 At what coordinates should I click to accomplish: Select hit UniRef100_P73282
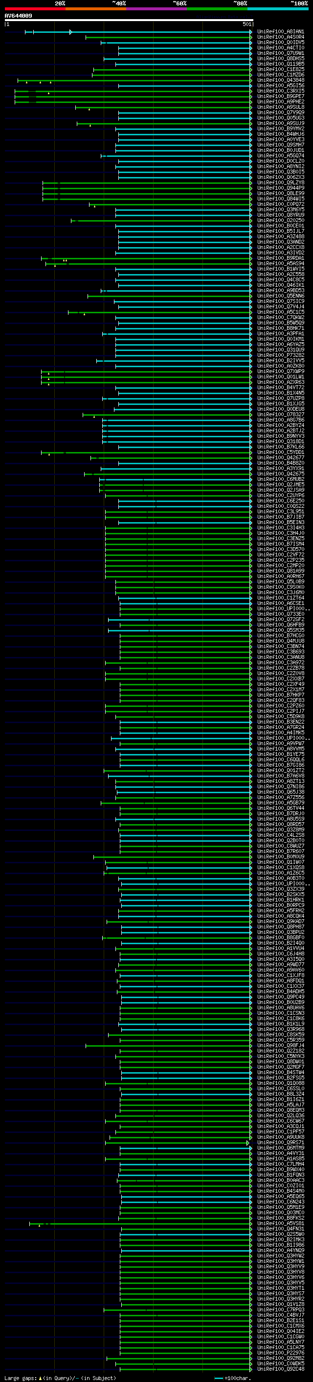(x=281, y=355)
